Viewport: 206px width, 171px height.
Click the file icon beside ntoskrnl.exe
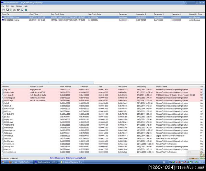[3, 92]
